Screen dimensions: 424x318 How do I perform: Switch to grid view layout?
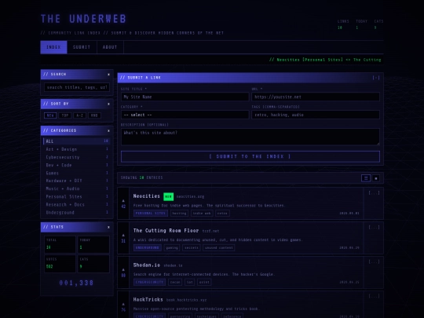[x=376, y=178]
